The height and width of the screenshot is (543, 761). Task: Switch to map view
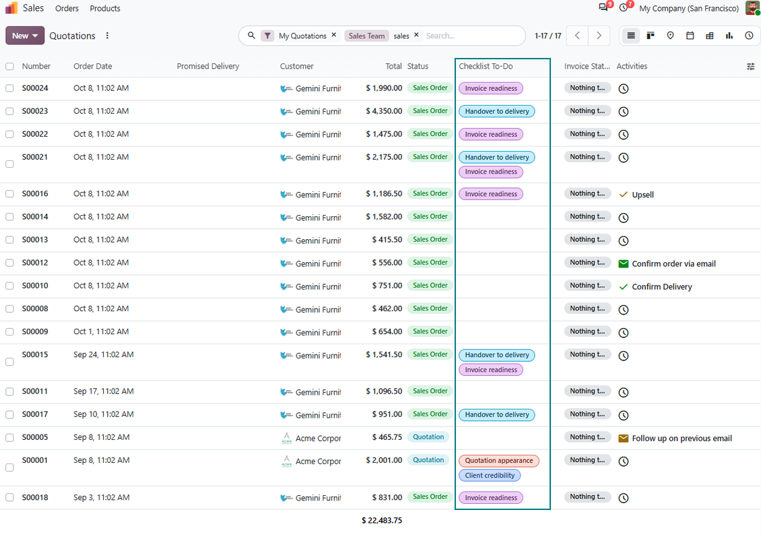(670, 36)
